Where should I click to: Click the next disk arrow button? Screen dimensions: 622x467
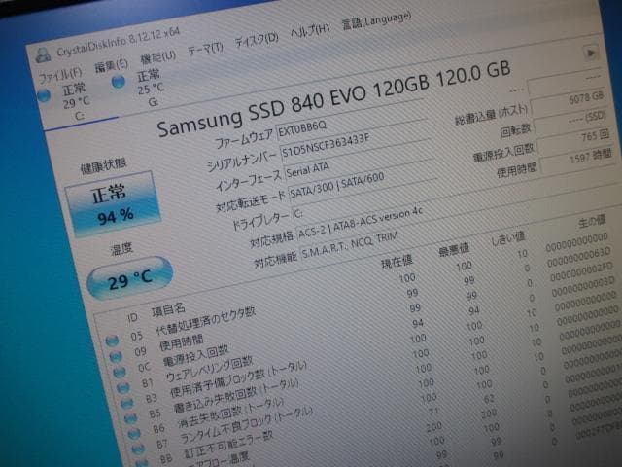591,53
